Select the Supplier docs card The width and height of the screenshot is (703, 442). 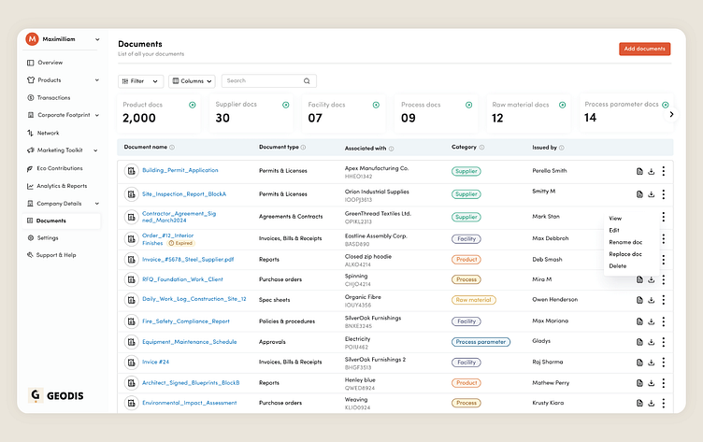coord(251,113)
